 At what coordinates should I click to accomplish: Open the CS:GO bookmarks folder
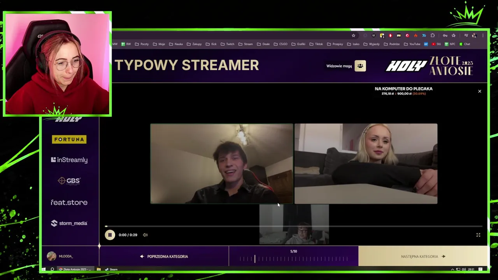(281, 44)
